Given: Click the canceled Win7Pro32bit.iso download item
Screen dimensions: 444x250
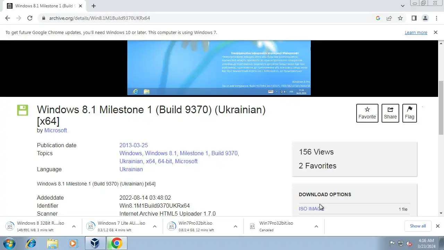Looking at the screenshot, I should [x=279, y=226].
